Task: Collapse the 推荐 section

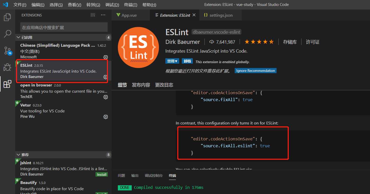Action: pos(63,155)
